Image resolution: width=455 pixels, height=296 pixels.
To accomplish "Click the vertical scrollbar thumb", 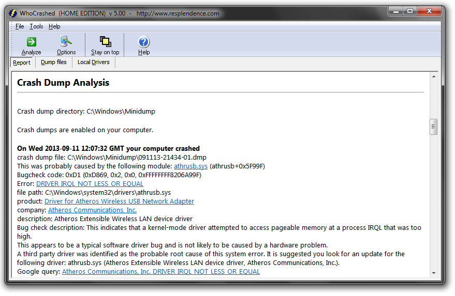I will tap(434, 127).
